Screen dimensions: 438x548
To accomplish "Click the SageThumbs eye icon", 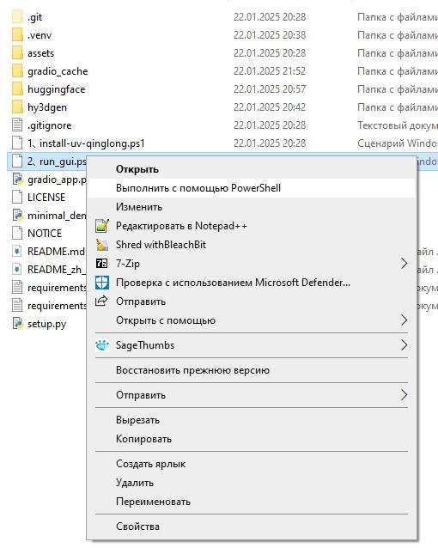I will coord(102,345).
